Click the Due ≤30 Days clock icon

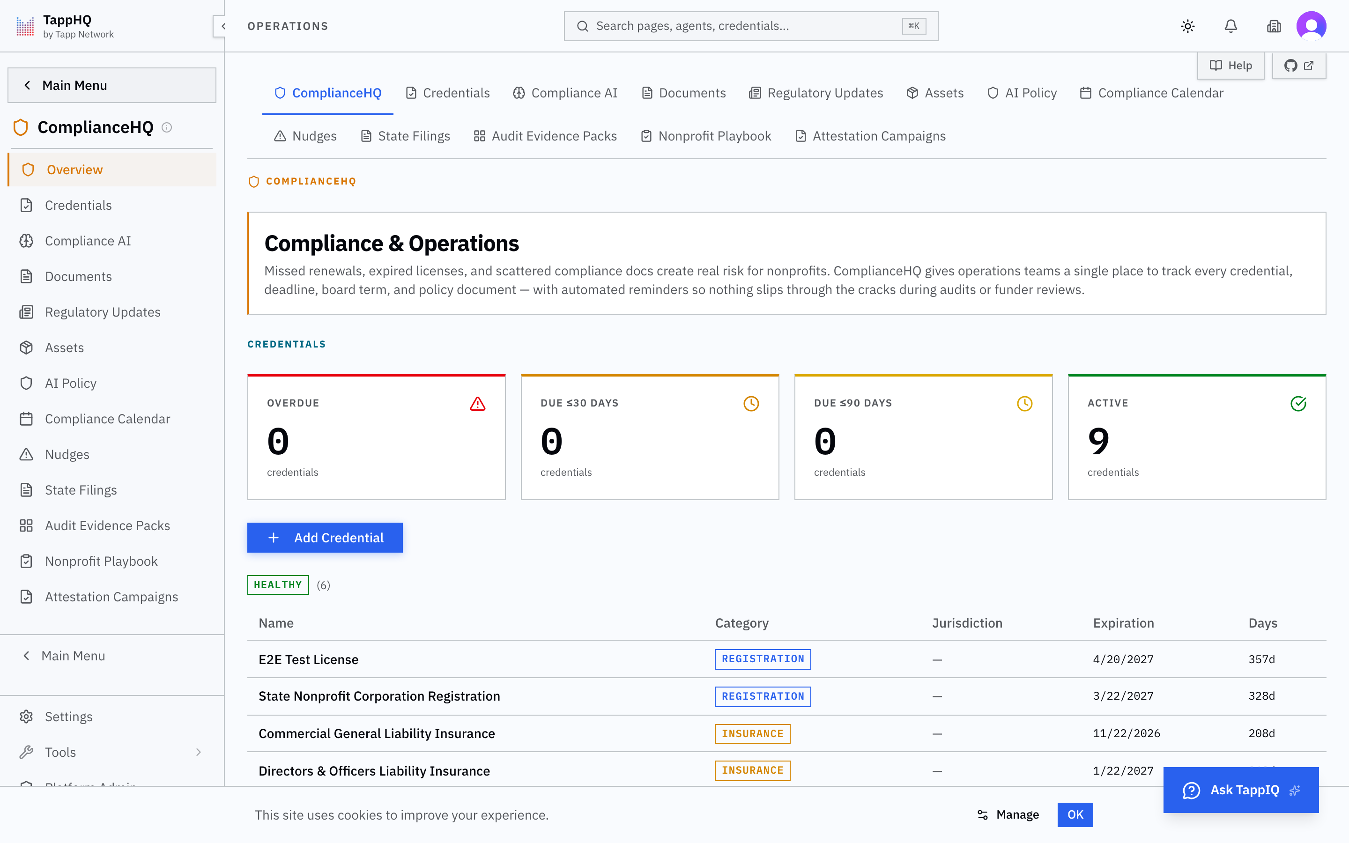click(x=751, y=404)
